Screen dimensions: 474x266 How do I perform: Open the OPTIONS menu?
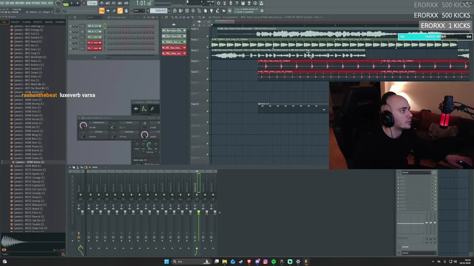coord(36,3)
